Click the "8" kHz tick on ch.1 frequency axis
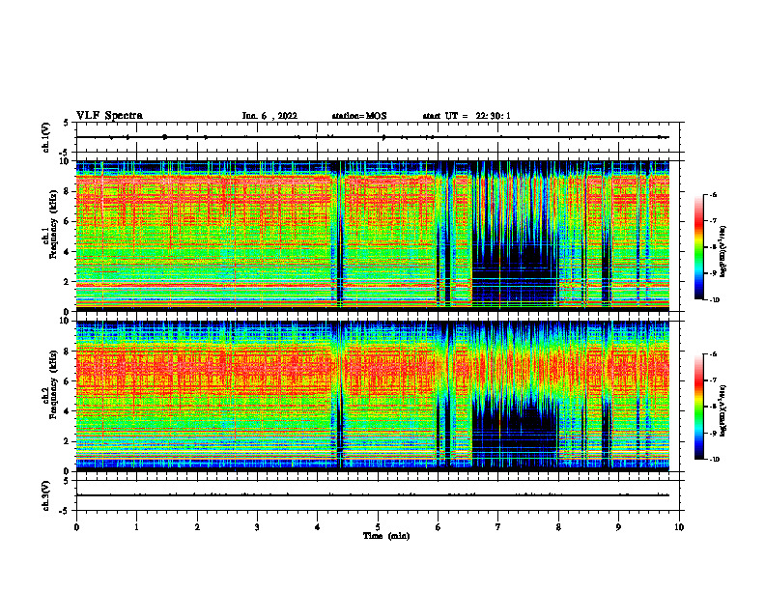The height and width of the screenshot is (591, 765). (67, 191)
